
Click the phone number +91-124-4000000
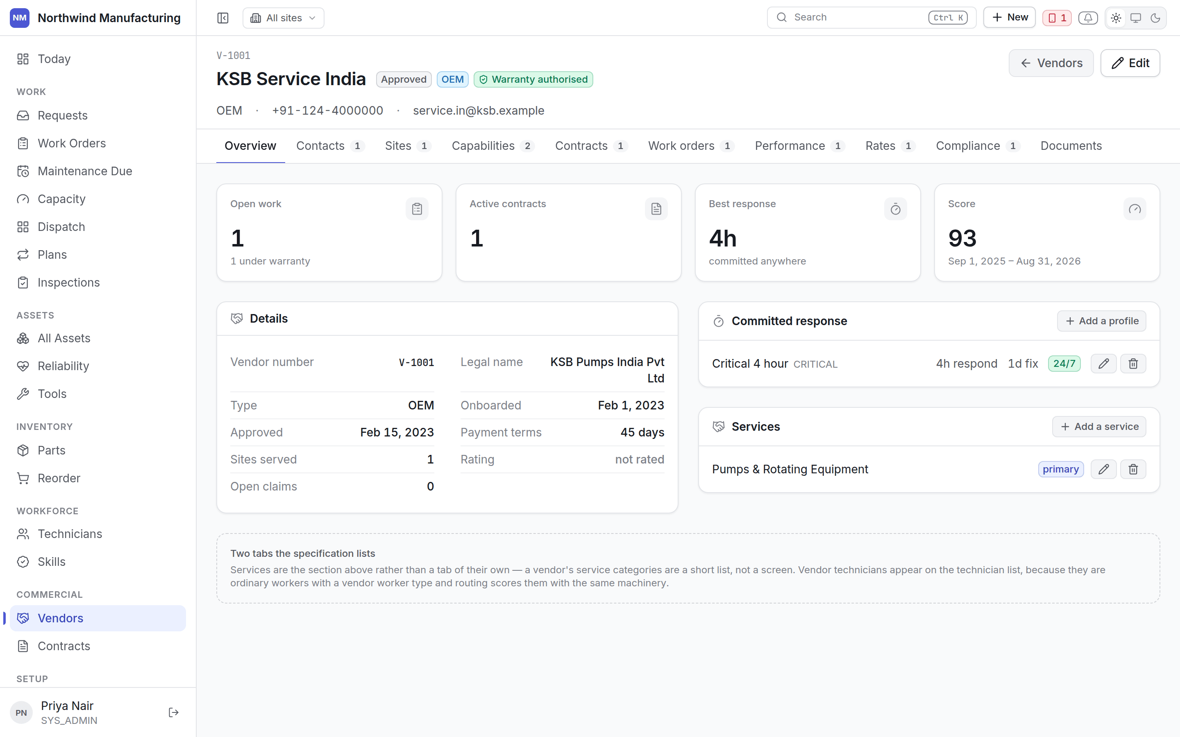coord(328,111)
